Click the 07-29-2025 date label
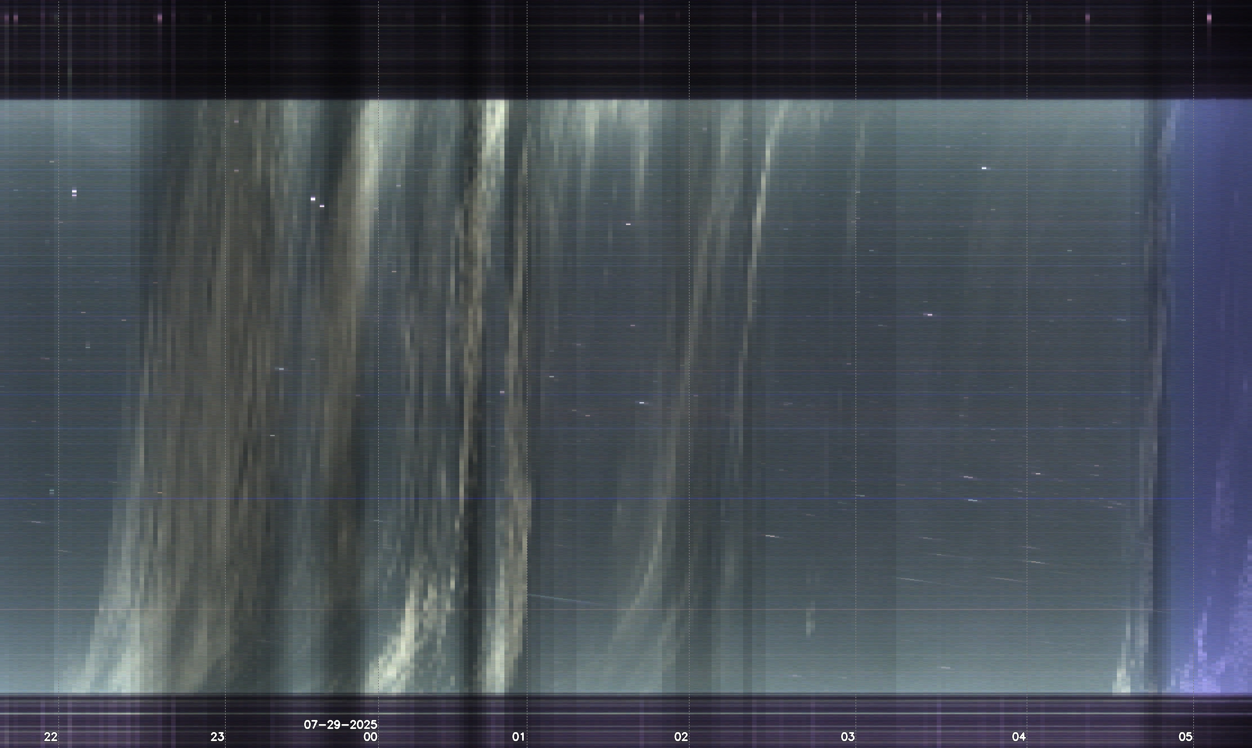 [340, 724]
